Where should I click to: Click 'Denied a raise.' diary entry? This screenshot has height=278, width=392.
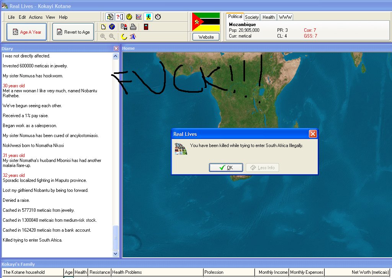point(16,200)
